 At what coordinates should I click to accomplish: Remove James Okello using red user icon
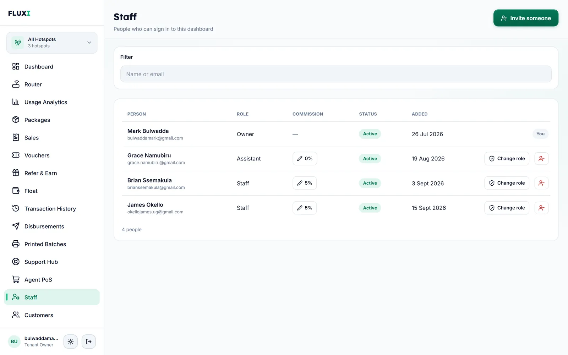(541, 208)
